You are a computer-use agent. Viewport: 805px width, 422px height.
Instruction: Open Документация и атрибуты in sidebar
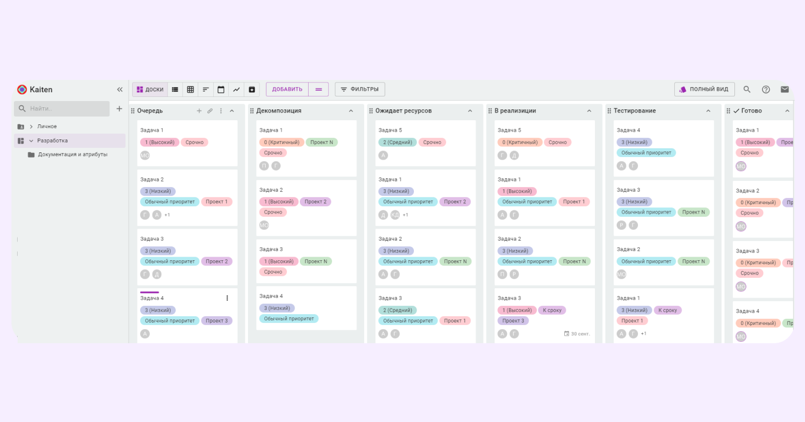click(72, 154)
